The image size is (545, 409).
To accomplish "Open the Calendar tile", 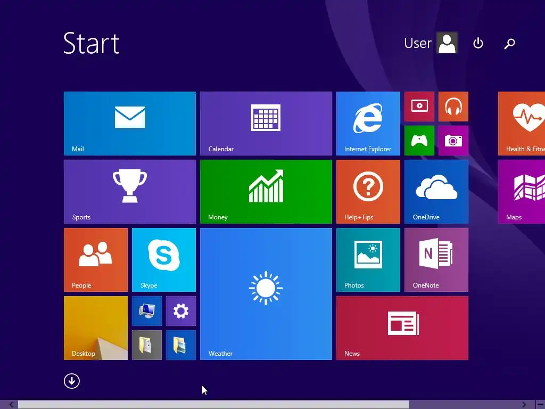I will [x=266, y=124].
